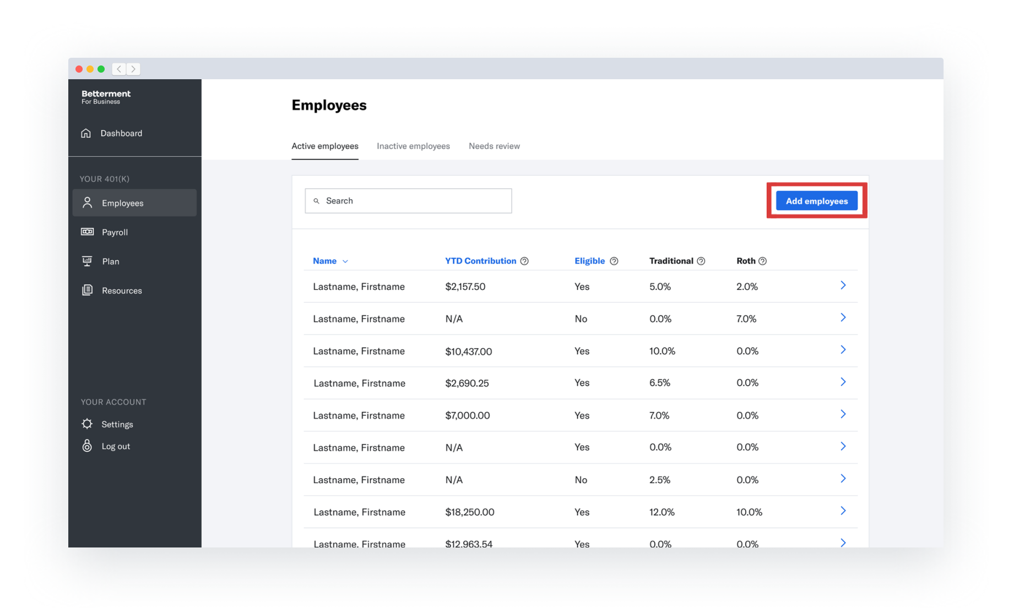Open the Needs review tab
Image resolution: width=1019 pixels, height=608 pixels.
tap(494, 146)
